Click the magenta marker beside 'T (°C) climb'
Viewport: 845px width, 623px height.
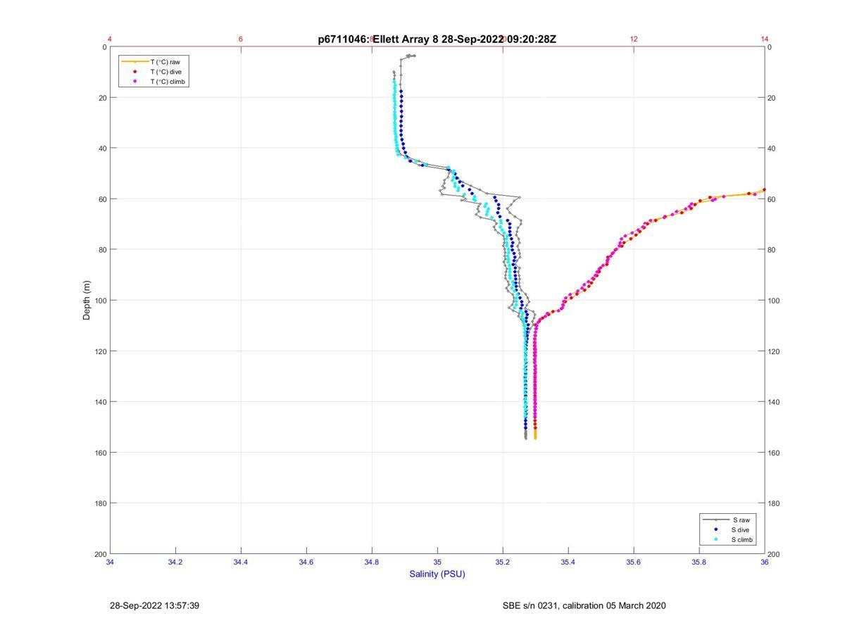(x=134, y=82)
